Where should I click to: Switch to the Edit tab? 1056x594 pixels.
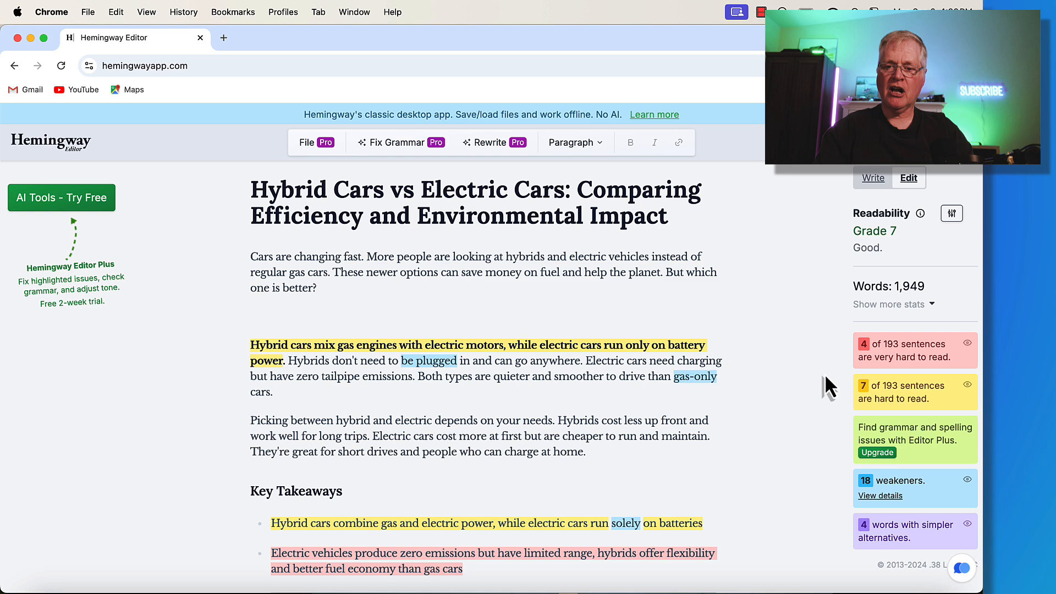[909, 178]
